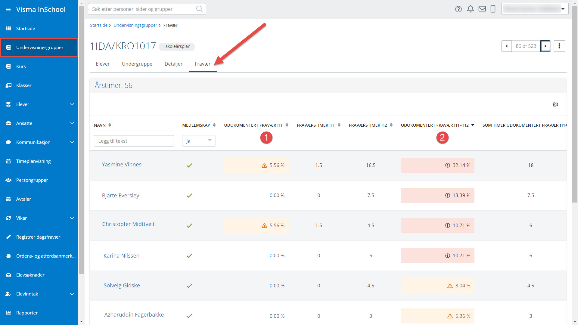578x325 pixels.
Task: Sort by Fraværstimer H1 column
Action: (x=319, y=125)
